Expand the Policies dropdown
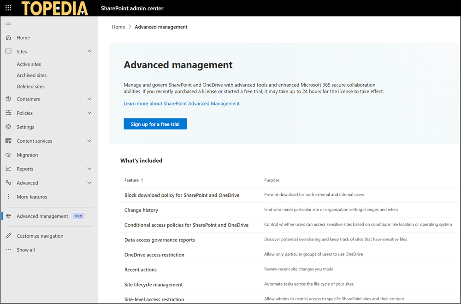Viewport: 461px width, 304px height. pos(89,113)
